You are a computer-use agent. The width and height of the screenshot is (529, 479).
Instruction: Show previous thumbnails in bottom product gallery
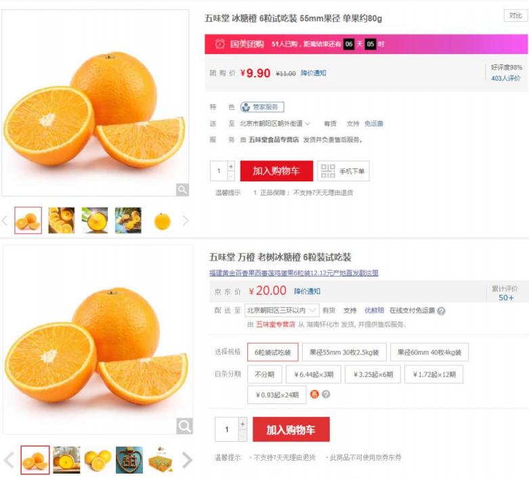click(x=9, y=460)
